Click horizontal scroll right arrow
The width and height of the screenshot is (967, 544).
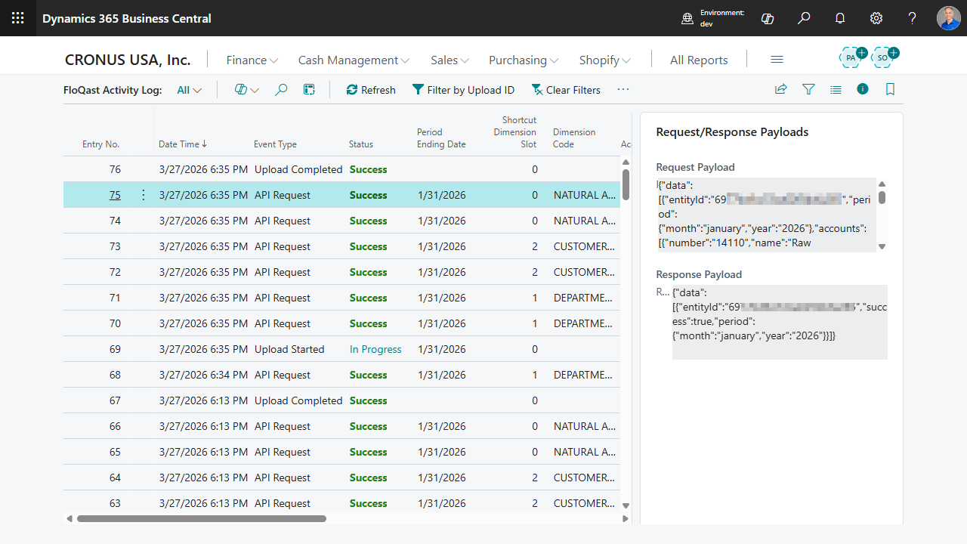(x=626, y=519)
